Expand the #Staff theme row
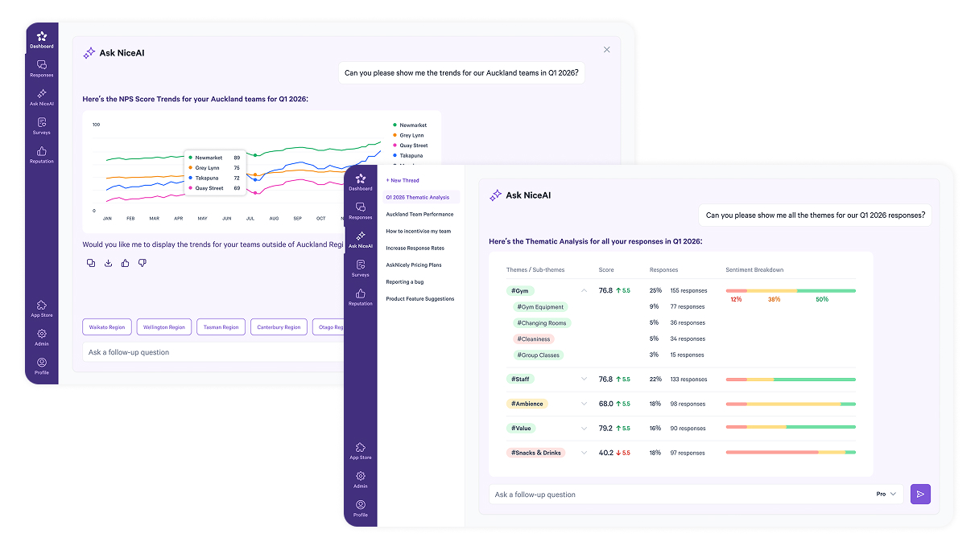Image resolution: width=979 pixels, height=550 pixels. tap(582, 379)
